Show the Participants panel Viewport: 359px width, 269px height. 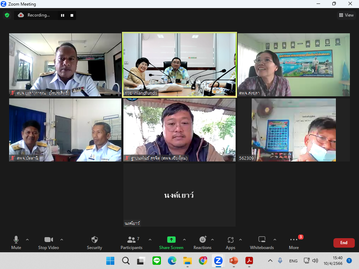click(131, 243)
